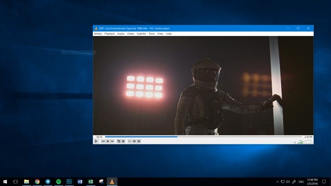331x186 pixels.
Task: Open network status tray icon
Action: click(283, 182)
